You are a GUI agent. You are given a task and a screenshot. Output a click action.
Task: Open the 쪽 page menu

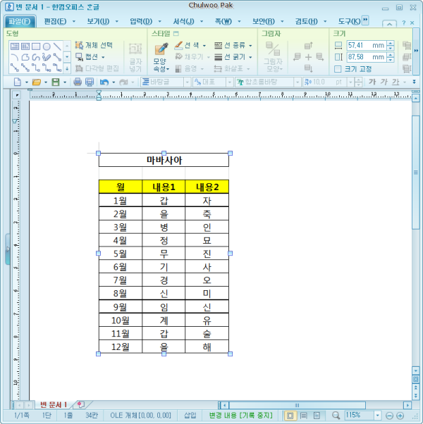[x=223, y=21]
